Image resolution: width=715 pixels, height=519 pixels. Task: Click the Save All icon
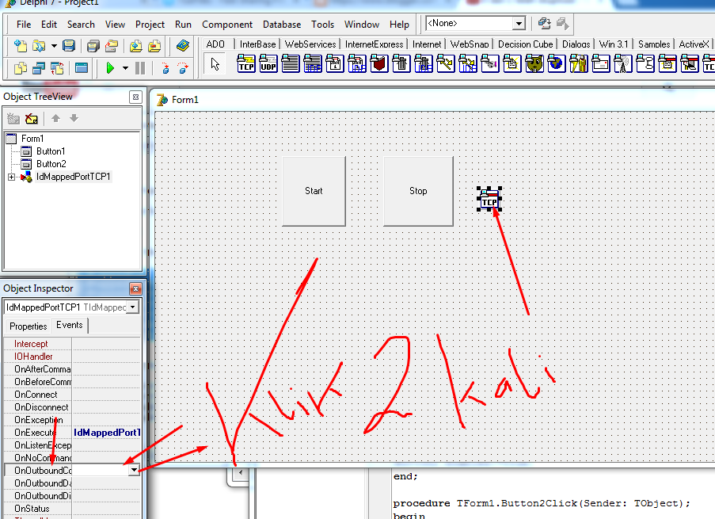[x=93, y=46]
